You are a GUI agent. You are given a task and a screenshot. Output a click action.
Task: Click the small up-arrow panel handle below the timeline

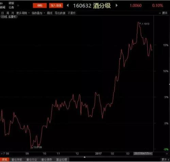click(x=85, y=157)
